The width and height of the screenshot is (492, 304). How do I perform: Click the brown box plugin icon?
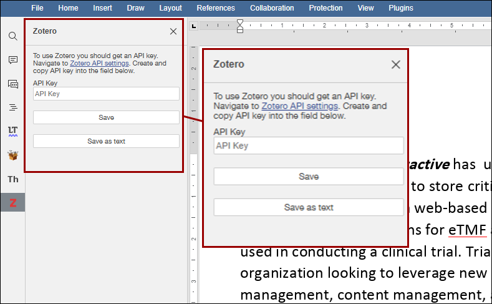click(x=12, y=155)
